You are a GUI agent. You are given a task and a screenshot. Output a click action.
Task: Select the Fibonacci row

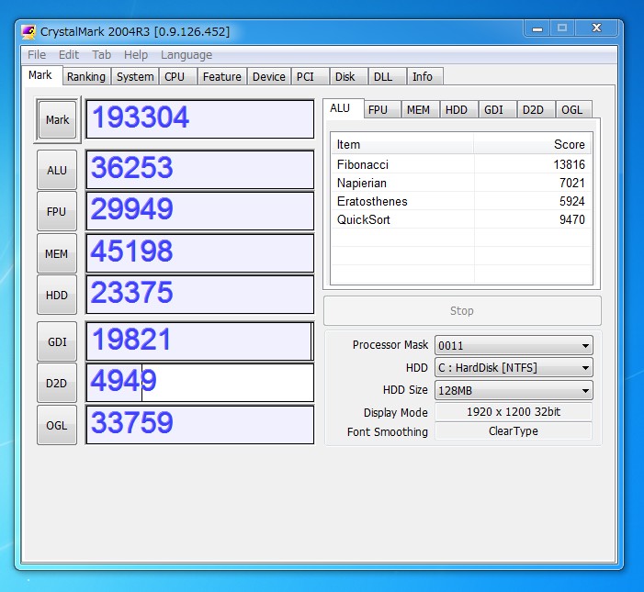click(461, 164)
